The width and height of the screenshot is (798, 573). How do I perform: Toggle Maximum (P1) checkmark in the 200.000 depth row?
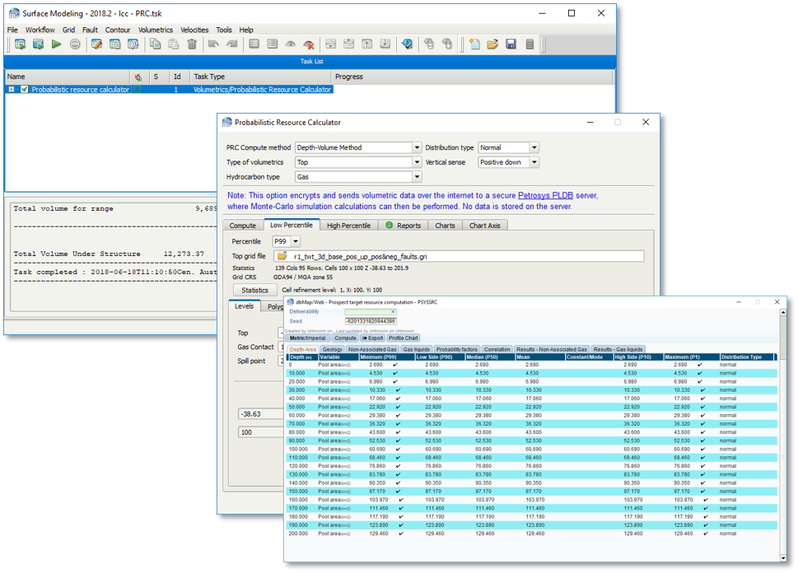coord(706,533)
